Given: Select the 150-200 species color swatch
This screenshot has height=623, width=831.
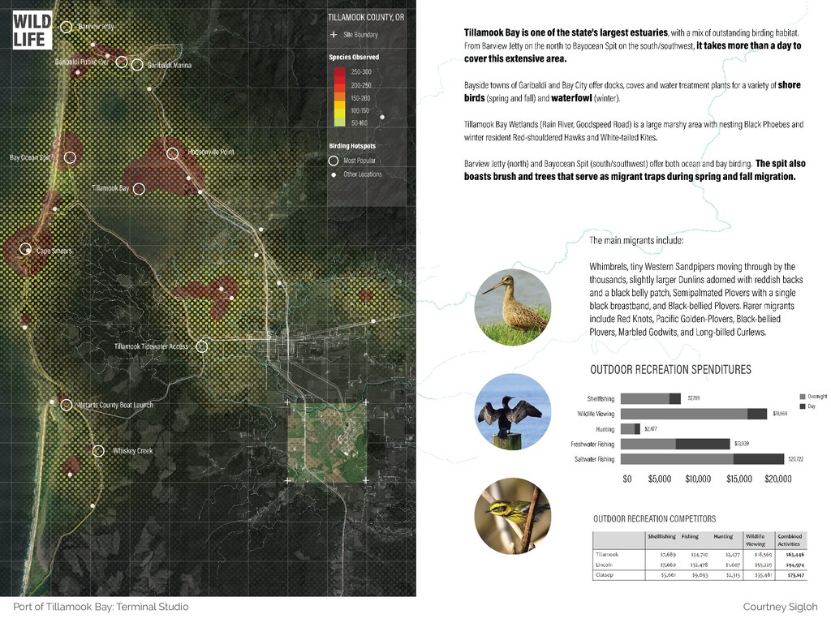Looking at the screenshot, I should 340,97.
